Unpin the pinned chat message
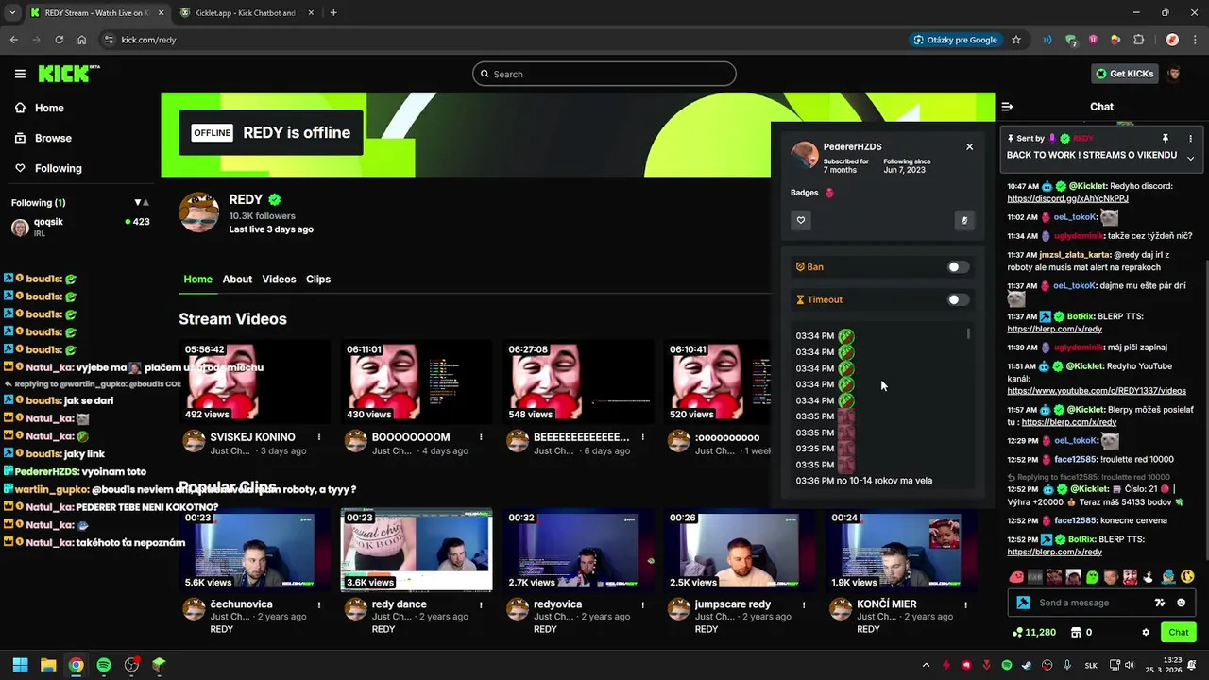Viewport: 1209px width, 680px height. coord(1166,139)
